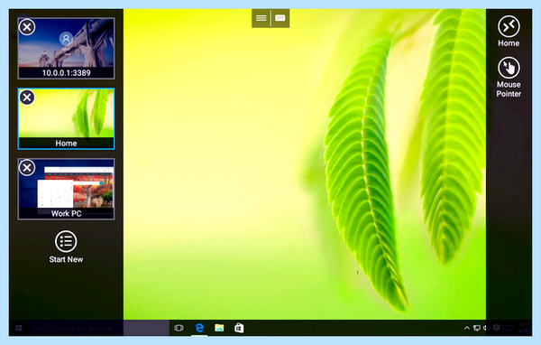Show the on-screen keyboard from connection bar
Image resolution: width=541 pixels, height=345 pixels.
coord(280,18)
